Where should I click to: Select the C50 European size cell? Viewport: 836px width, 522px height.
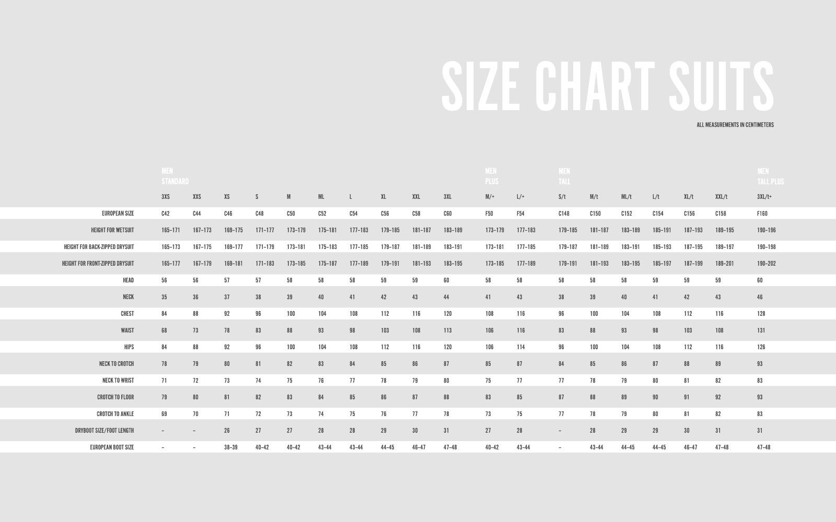(291, 213)
